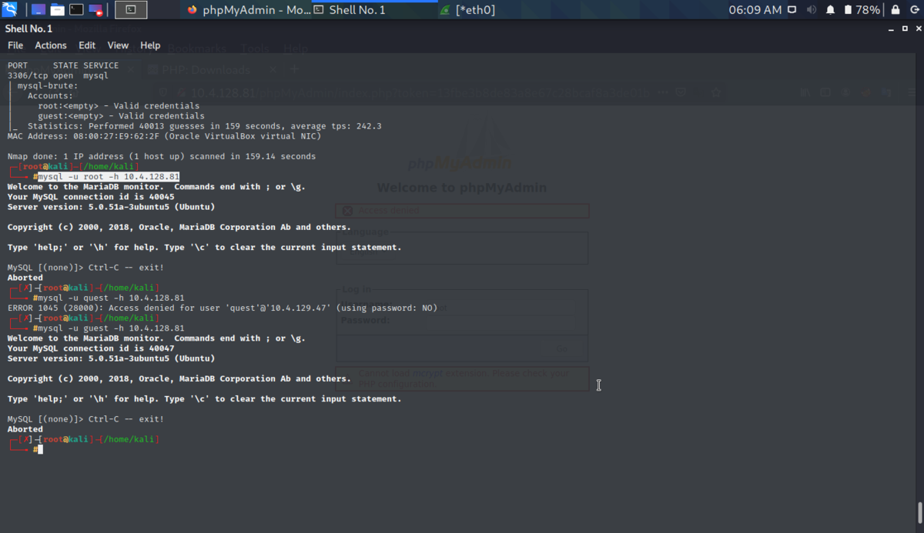Open the notifications bell icon
This screenshot has height=533, width=924.
pyautogui.click(x=831, y=10)
